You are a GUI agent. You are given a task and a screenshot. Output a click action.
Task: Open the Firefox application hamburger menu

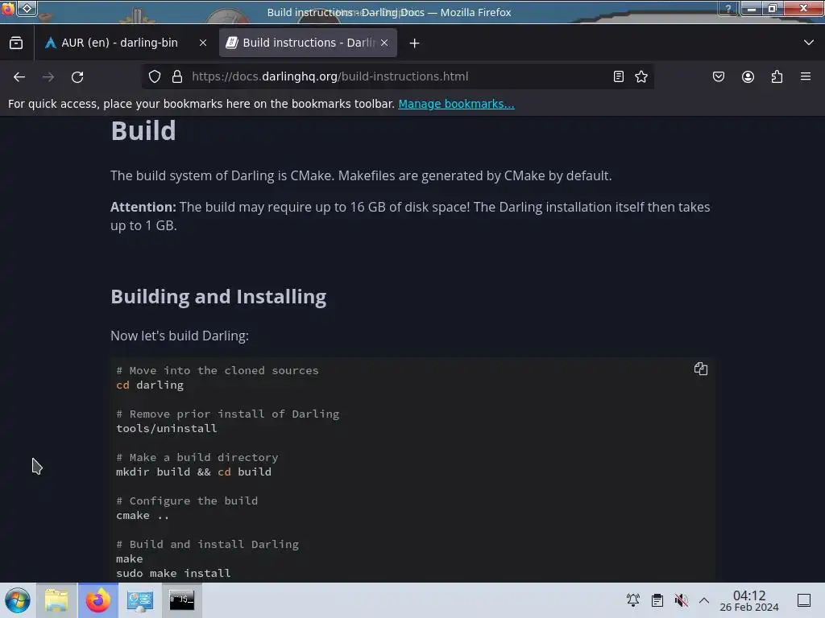806,76
